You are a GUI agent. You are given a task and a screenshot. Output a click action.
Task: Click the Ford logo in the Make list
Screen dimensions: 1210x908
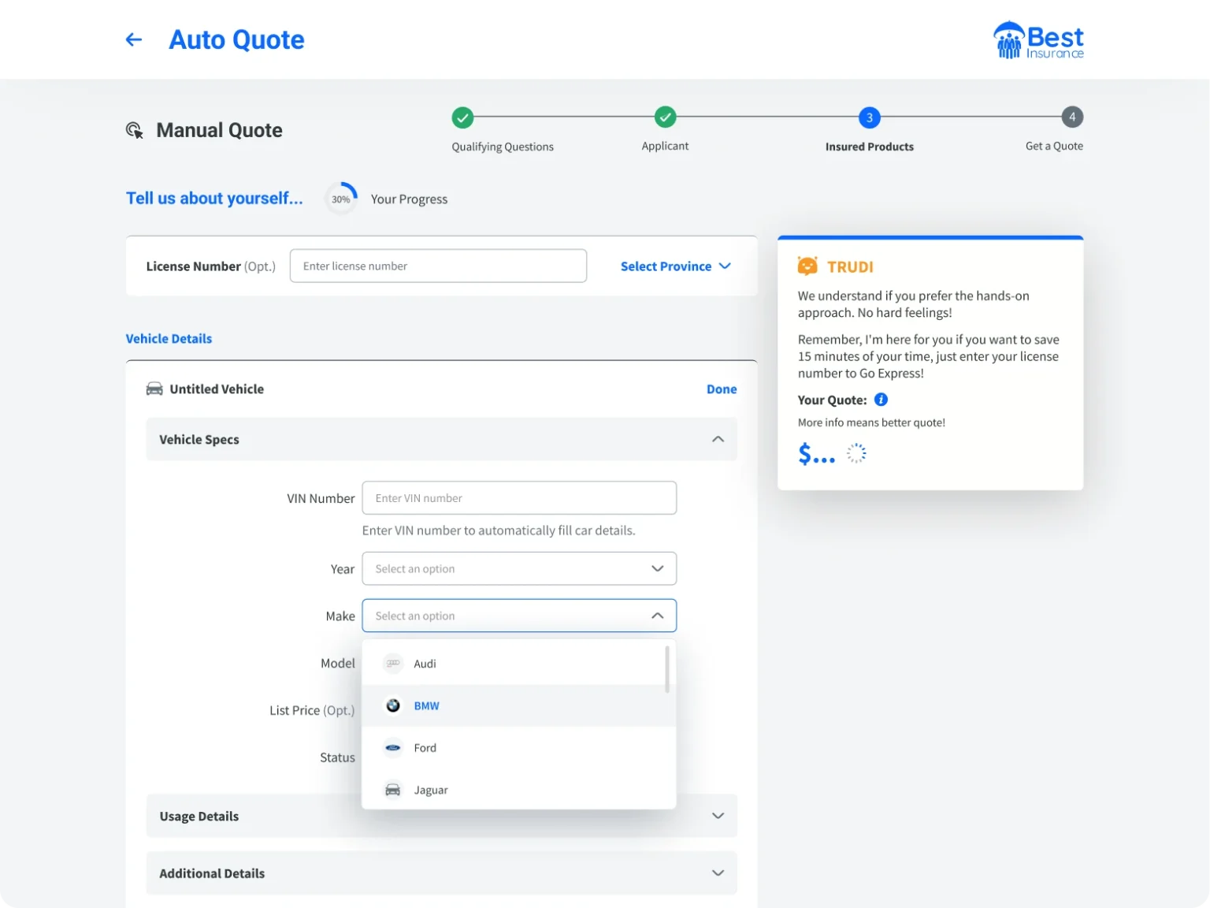click(x=393, y=748)
